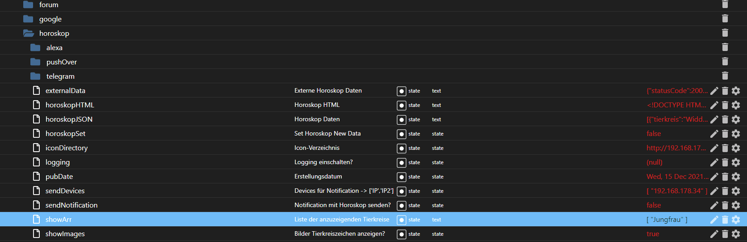Edit showImages with the pencil icon
Viewport: 747px width, 242px height.
pyautogui.click(x=714, y=234)
